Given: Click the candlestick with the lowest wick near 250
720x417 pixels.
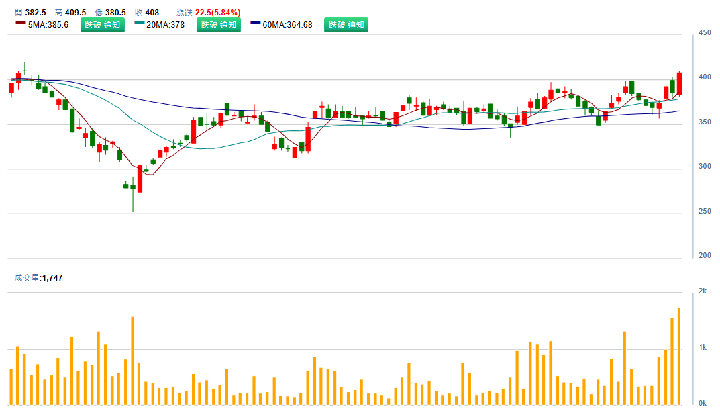Looking at the screenshot, I should pyautogui.click(x=133, y=188).
